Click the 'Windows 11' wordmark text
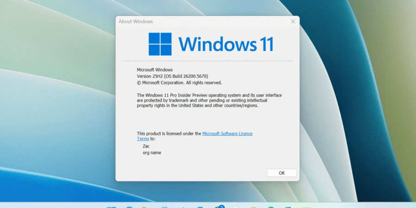Viewport: 416px width, 208px height. click(226, 44)
